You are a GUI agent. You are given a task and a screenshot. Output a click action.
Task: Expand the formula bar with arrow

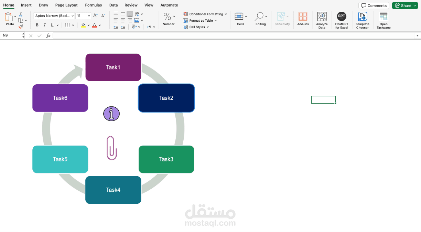click(418, 35)
